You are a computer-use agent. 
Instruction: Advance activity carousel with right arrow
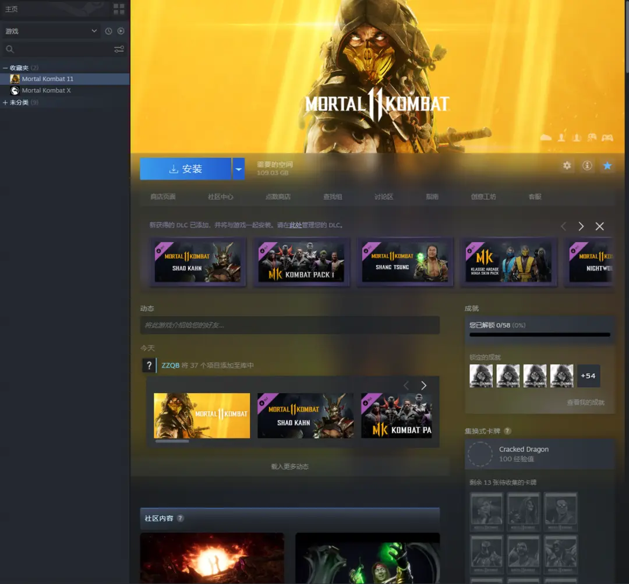423,386
